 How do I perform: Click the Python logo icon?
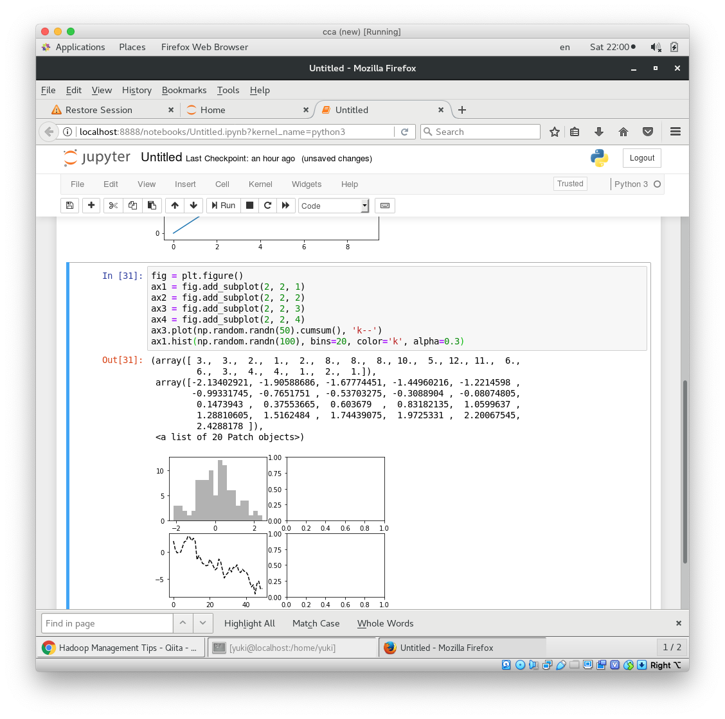point(599,158)
